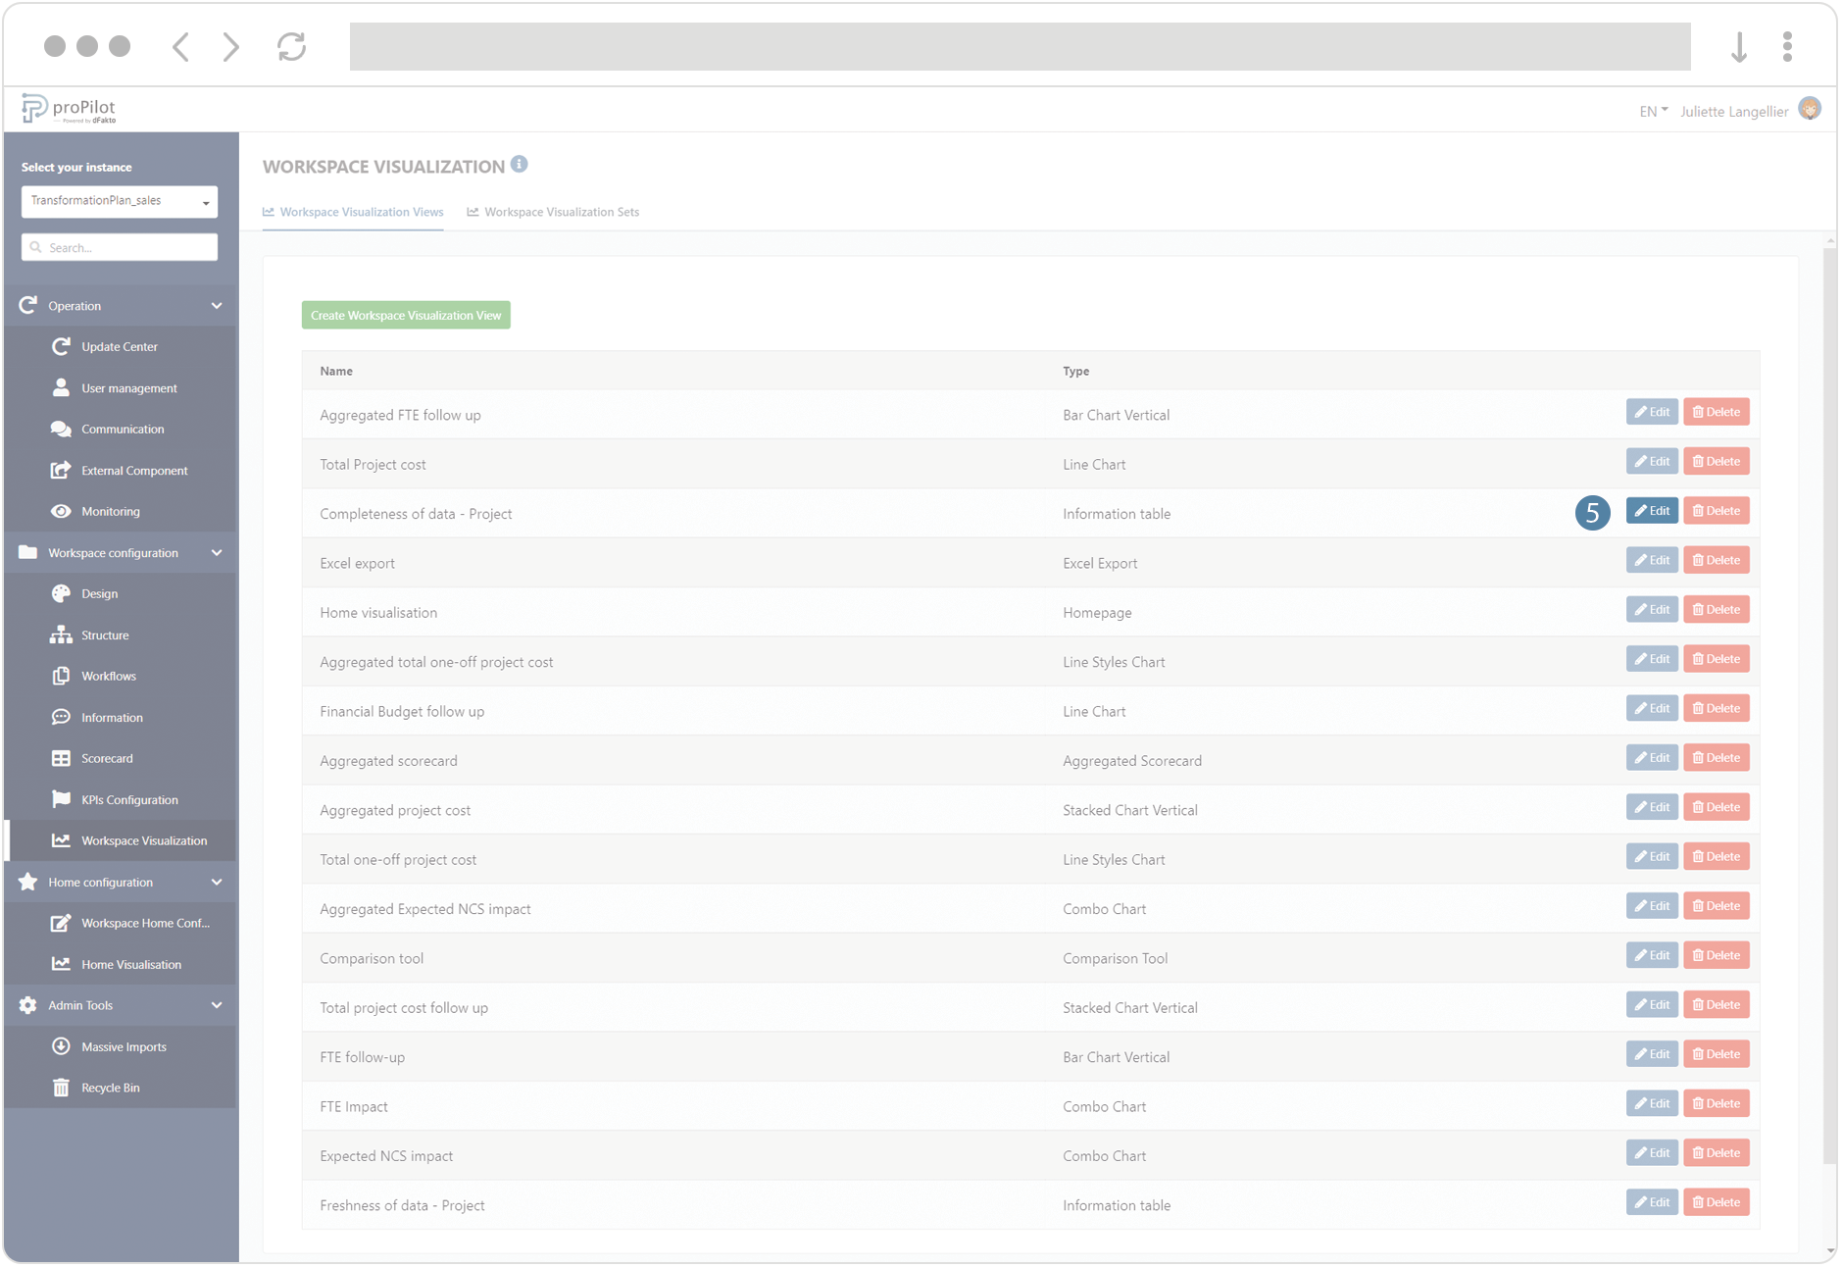Collapse the Admin Tools section
Screen dimensions: 1842x1268
click(x=217, y=1005)
